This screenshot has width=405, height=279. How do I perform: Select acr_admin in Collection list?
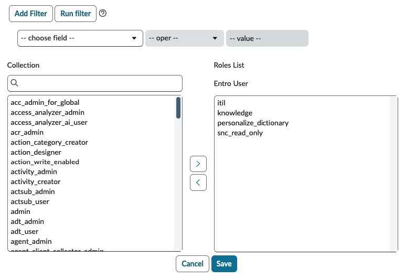coord(27,132)
